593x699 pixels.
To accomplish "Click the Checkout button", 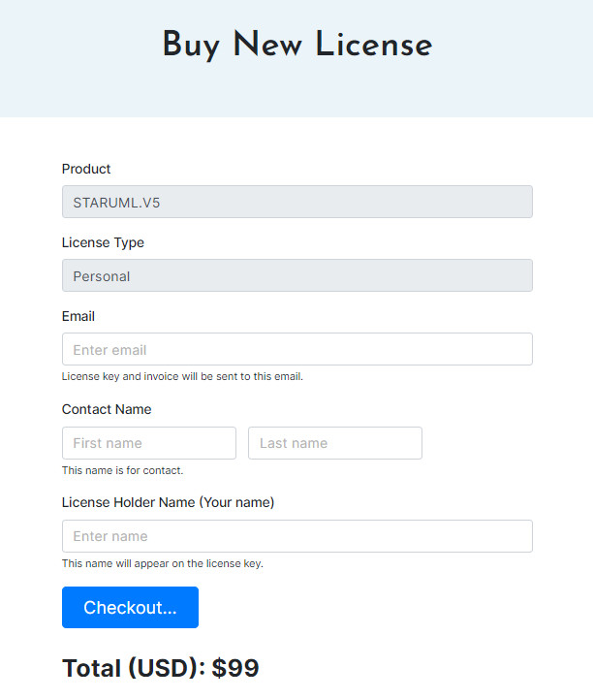I will coord(130,608).
